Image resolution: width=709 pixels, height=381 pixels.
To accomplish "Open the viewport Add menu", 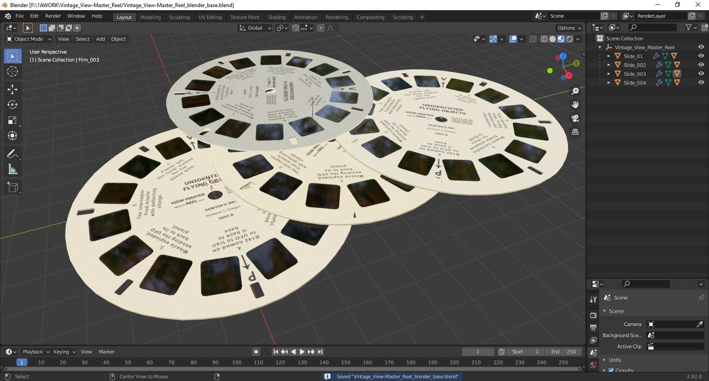I will [x=101, y=39].
